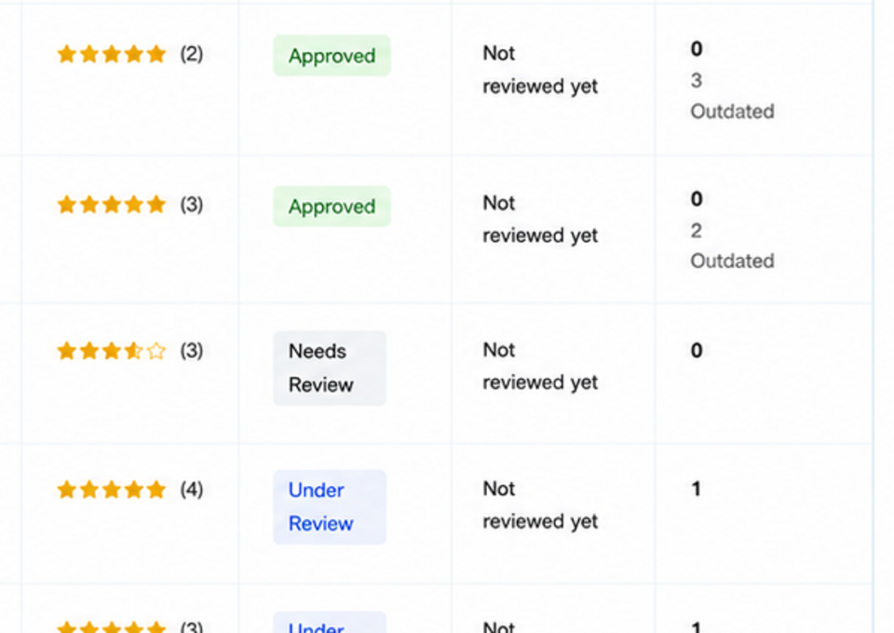Click the five-star rating with (4) reviews
This screenshot has width=894, height=633.
point(112,490)
